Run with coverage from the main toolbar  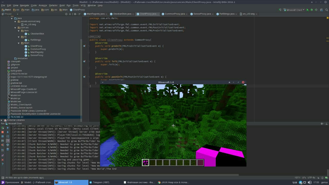coord(316,10)
